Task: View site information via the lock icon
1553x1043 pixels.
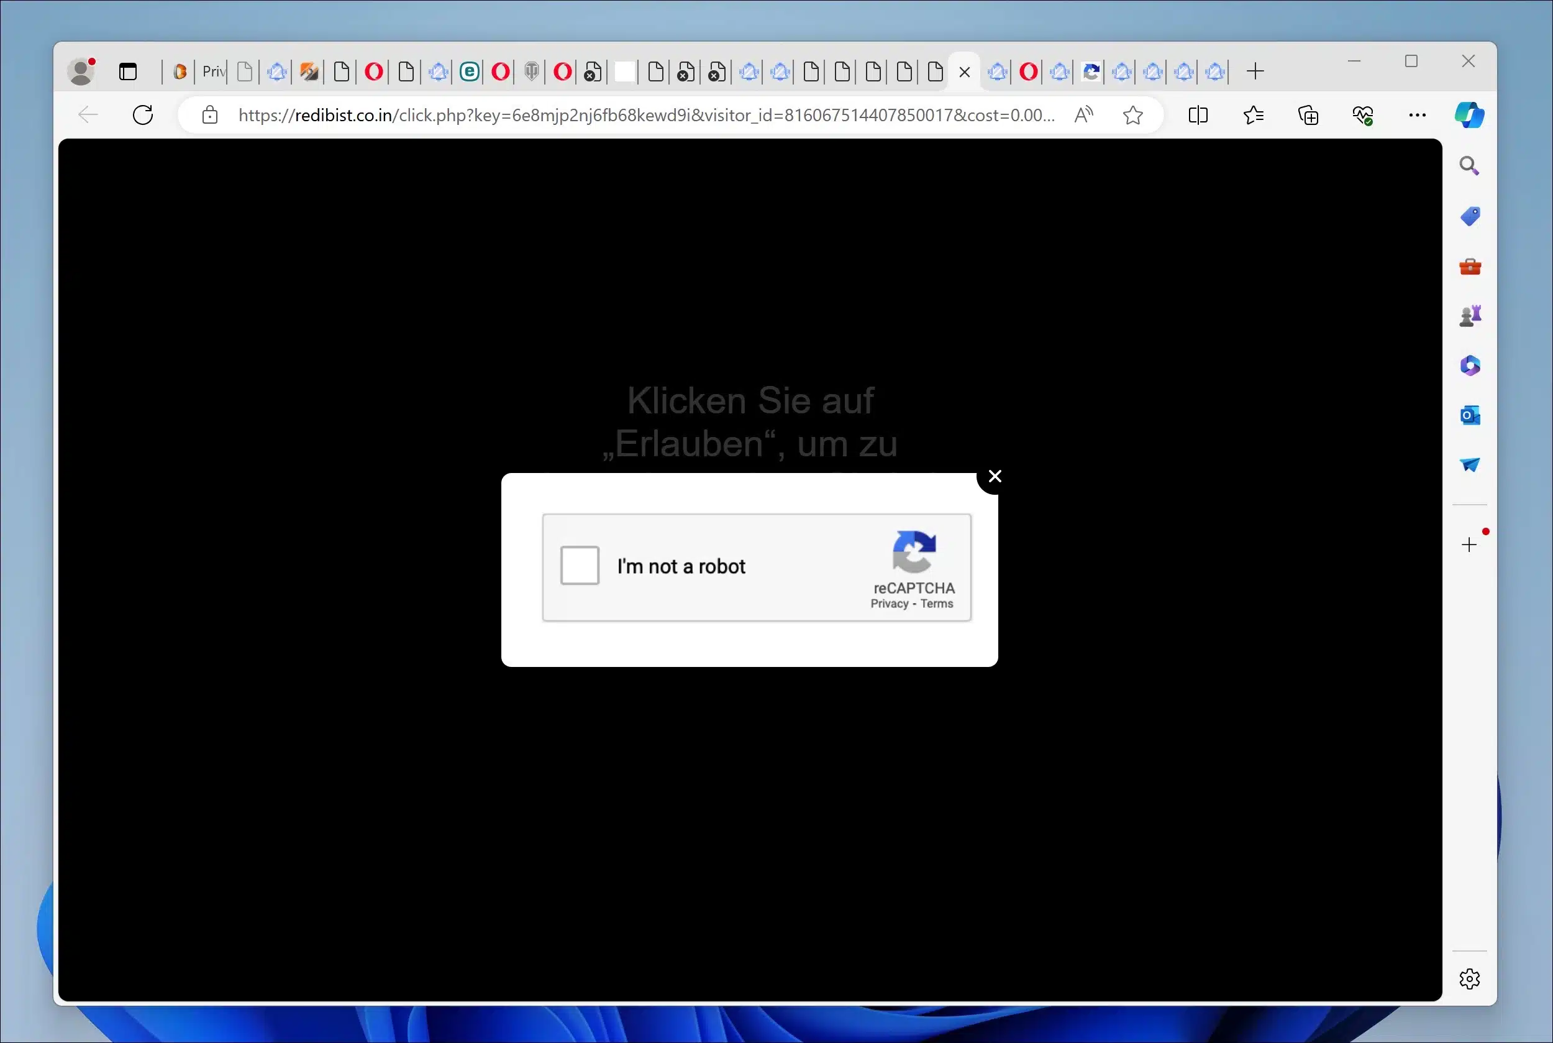Action: click(x=210, y=115)
